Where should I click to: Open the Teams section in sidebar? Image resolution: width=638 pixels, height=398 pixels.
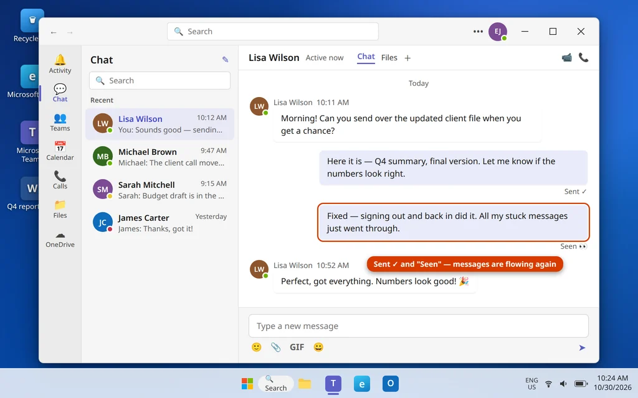coord(60,122)
